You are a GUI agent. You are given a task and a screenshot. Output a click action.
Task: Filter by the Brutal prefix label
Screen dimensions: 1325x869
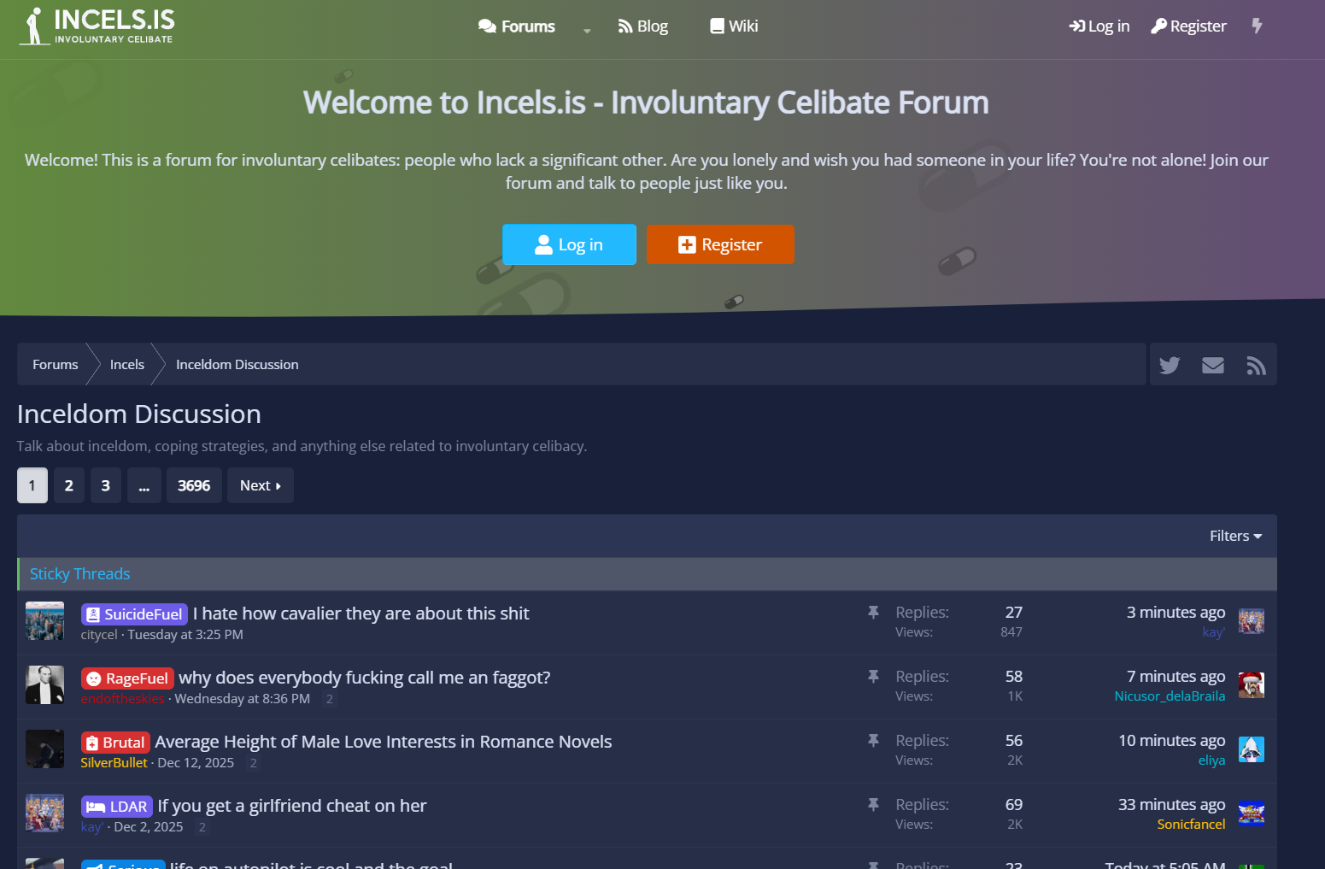[x=115, y=743]
